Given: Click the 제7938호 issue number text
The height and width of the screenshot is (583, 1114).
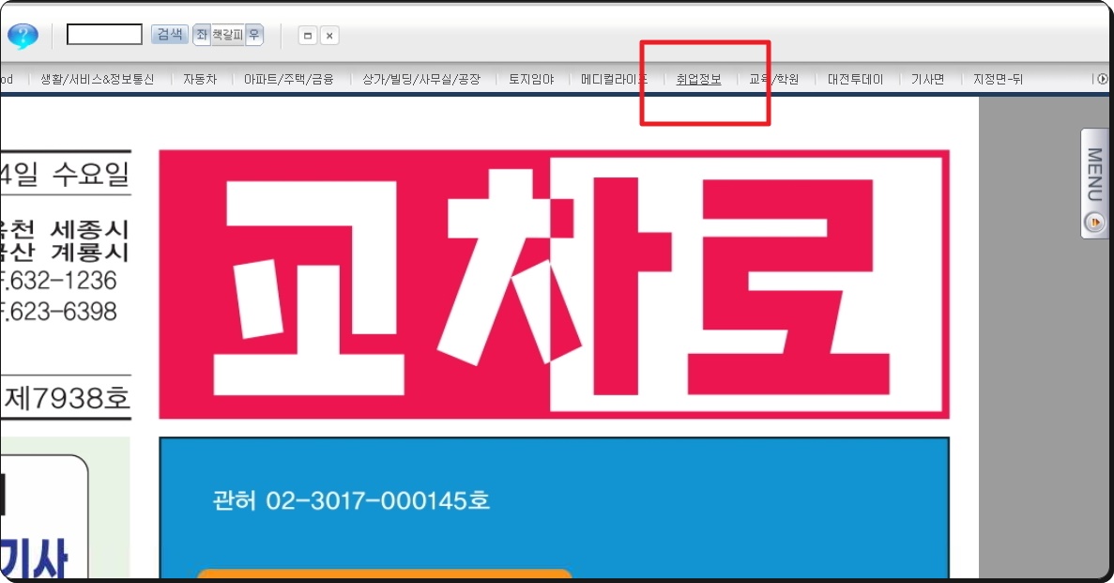Looking at the screenshot, I should click(68, 398).
